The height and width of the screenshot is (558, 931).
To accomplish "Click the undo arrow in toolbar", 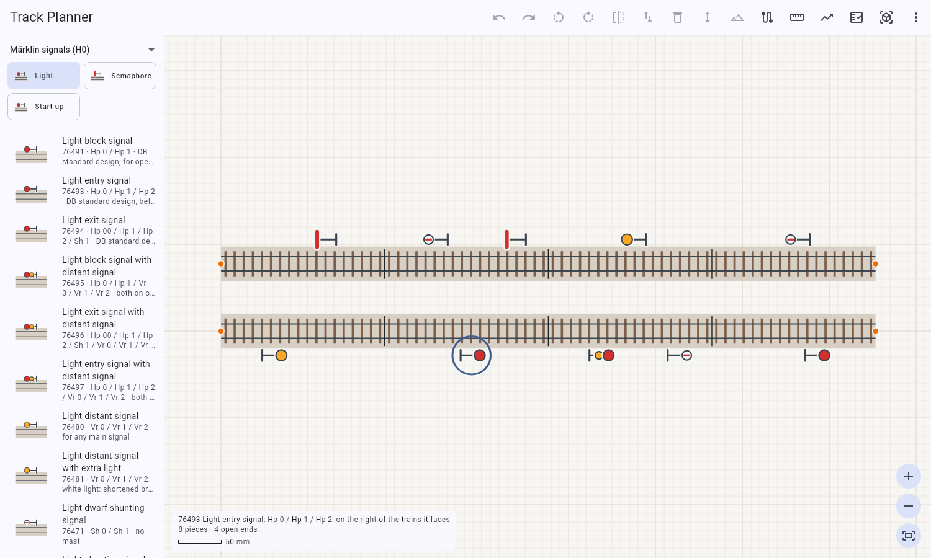I will [x=499, y=17].
